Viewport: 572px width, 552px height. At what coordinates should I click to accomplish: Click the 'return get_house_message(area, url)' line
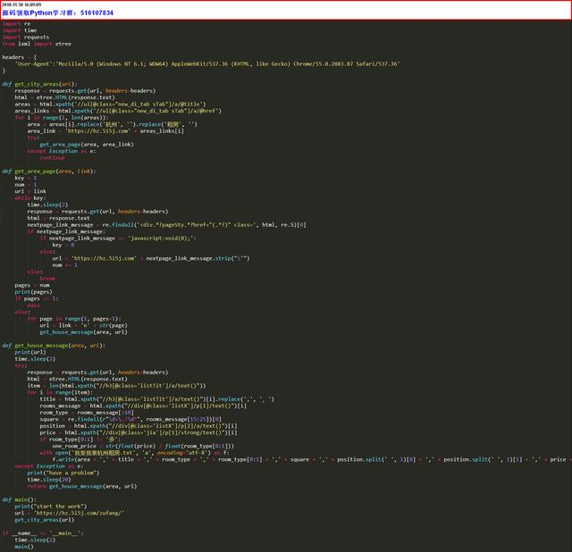point(81,486)
